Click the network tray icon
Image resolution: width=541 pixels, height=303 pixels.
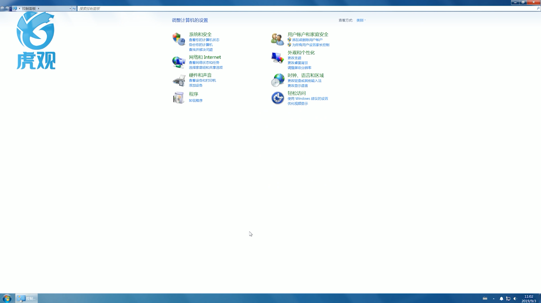click(508, 299)
